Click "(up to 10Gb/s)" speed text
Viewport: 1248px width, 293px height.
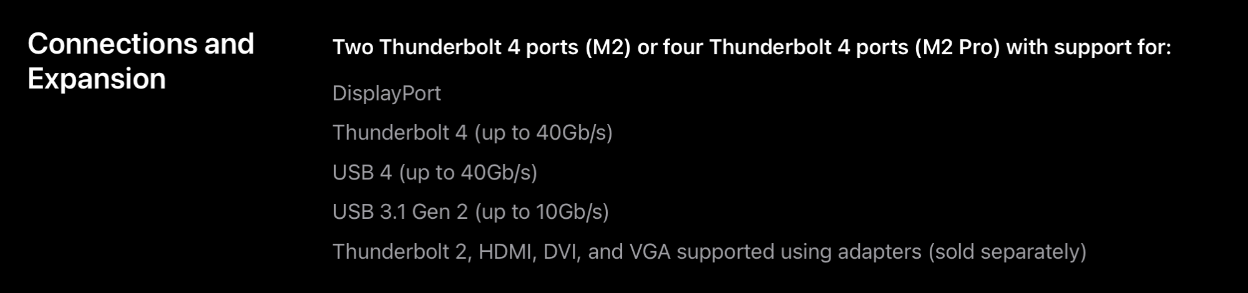542,213
